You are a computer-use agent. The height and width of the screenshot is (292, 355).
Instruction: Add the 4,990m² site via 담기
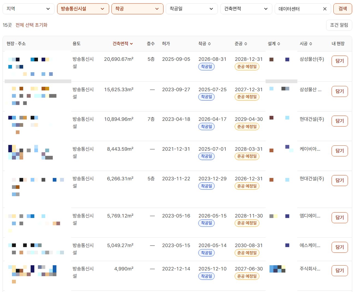[340, 271]
